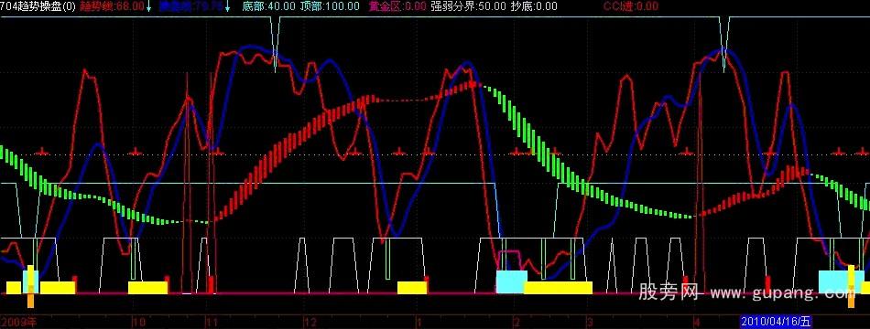Click the 抄底:0.00 label
This screenshot has height=329, width=870.
(534, 6)
